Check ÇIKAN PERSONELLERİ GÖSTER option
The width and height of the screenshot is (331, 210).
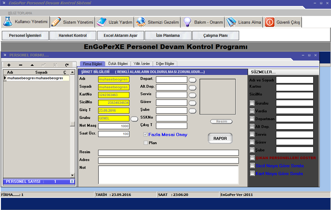click(252, 158)
